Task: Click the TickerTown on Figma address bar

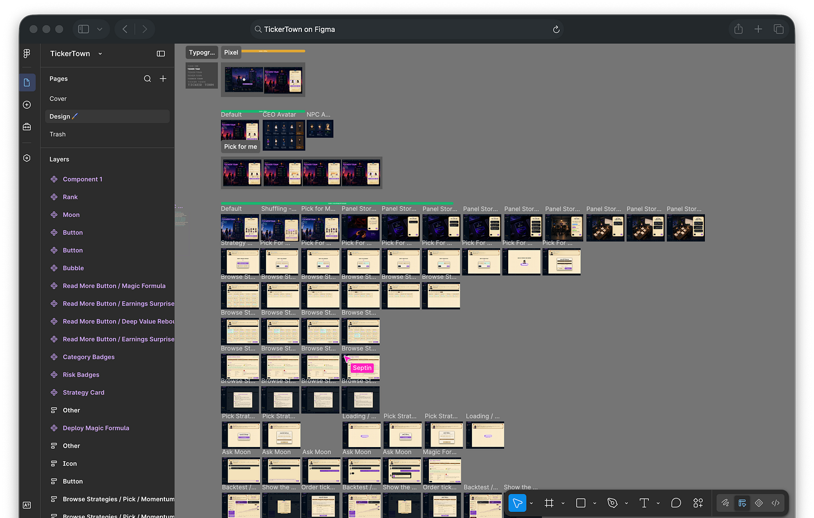Action: coord(406,29)
